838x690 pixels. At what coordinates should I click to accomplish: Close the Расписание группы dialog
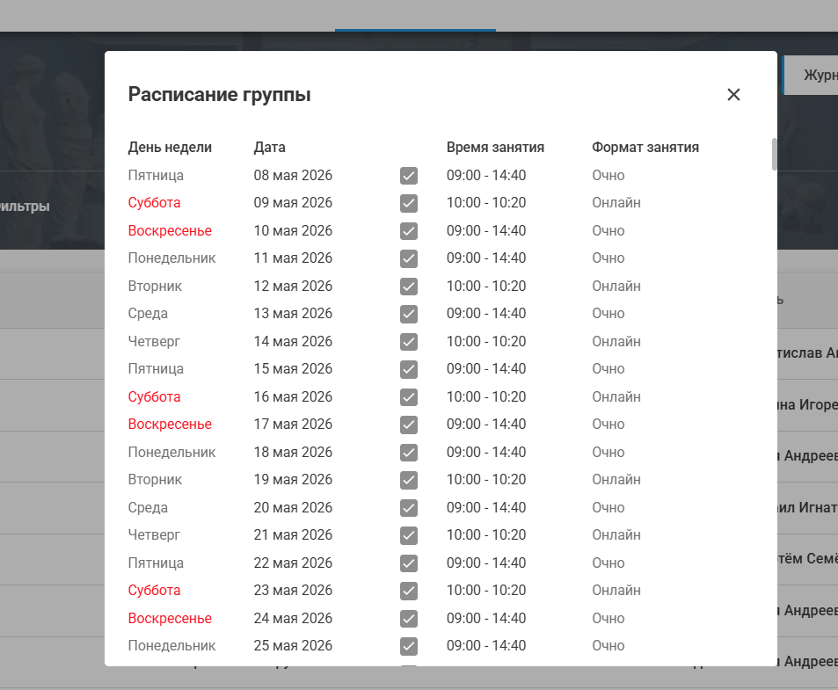point(733,95)
